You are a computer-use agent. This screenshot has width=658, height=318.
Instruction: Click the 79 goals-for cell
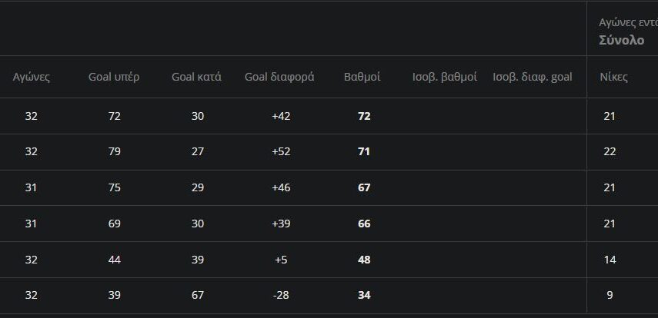tap(115, 152)
